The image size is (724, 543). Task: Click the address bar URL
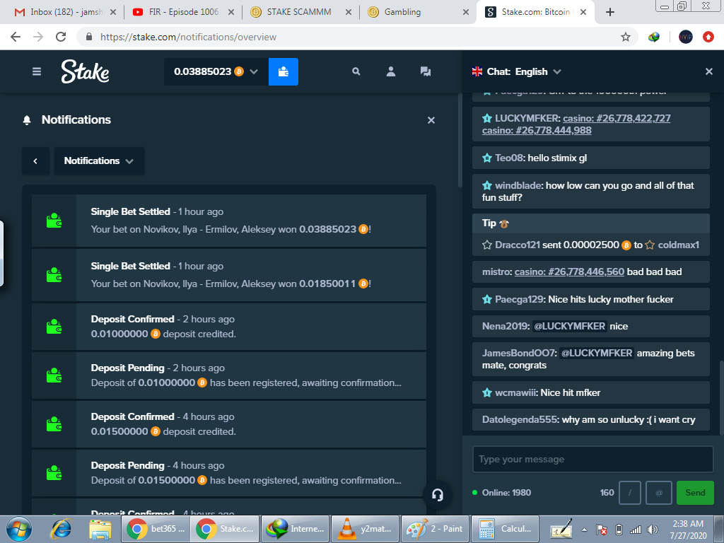coord(188,37)
